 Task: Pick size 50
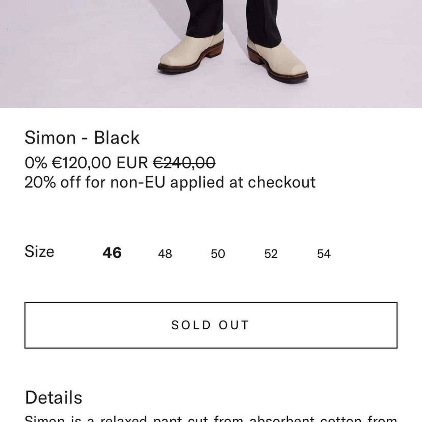218,254
